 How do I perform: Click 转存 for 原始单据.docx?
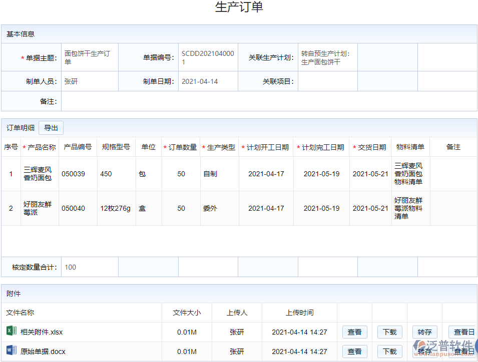[x=424, y=351]
